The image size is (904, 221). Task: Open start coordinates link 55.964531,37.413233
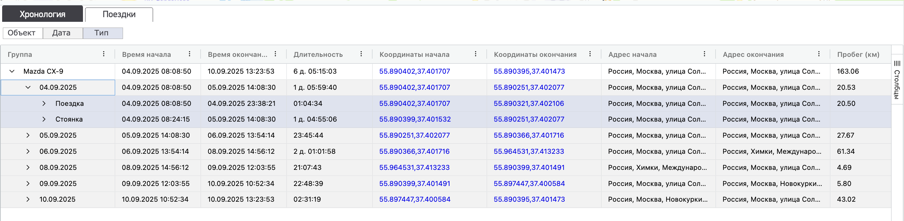click(414, 167)
